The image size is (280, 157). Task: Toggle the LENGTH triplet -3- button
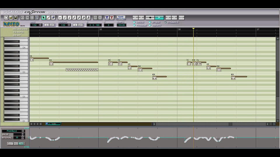point(75,25)
